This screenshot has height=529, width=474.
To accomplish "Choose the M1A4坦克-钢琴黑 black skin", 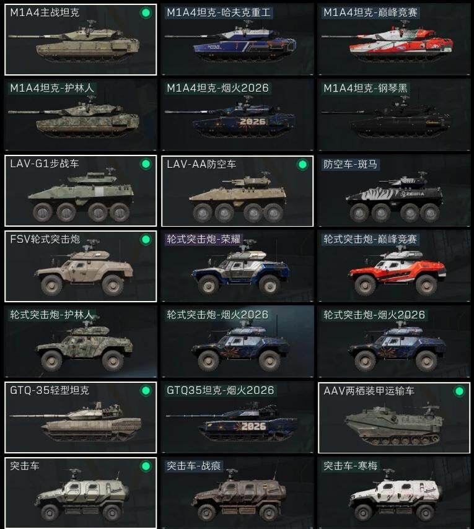I will [x=394, y=115].
